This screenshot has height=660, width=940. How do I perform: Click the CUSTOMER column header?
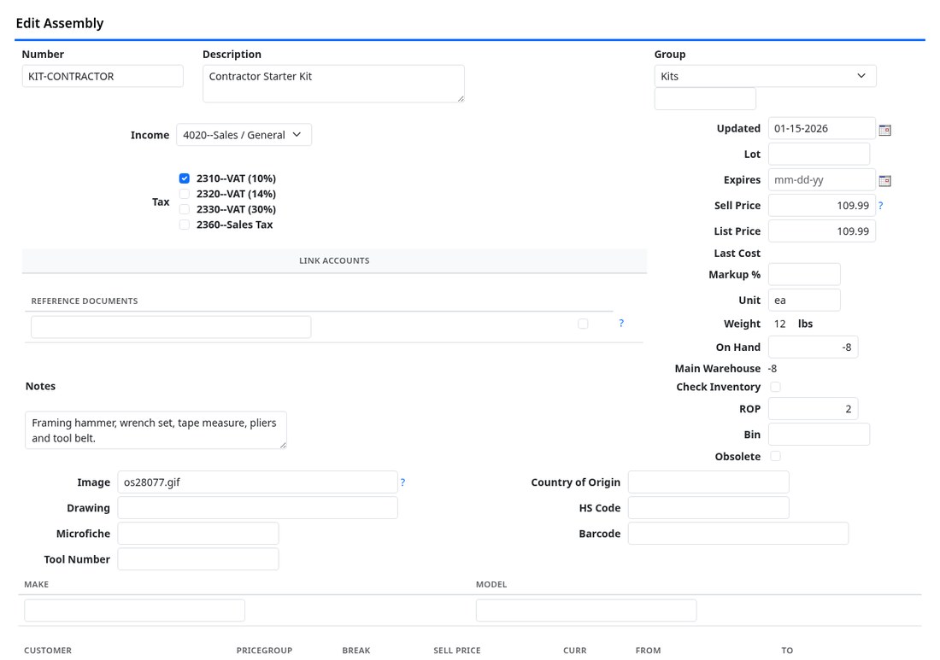pyautogui.click(x=48, y=651)
